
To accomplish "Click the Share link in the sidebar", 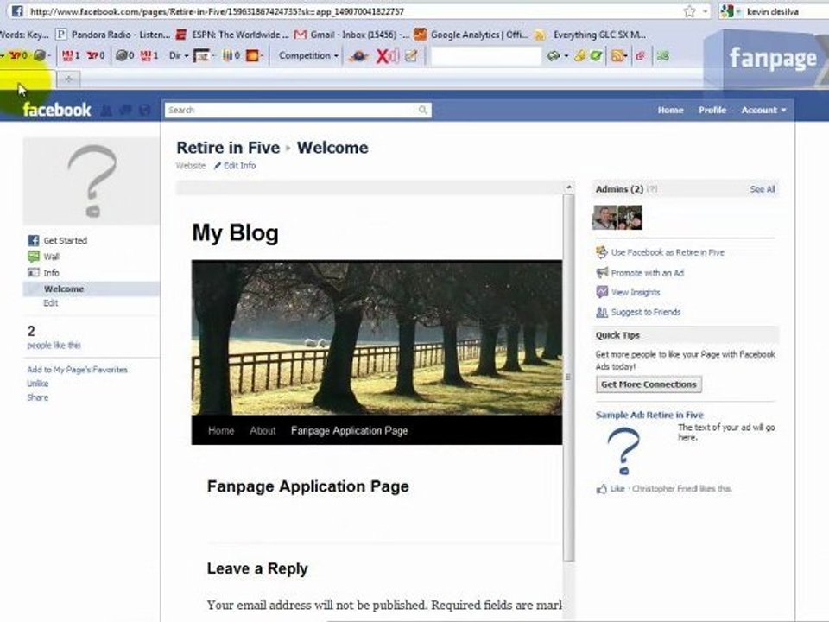I will 37,397.
